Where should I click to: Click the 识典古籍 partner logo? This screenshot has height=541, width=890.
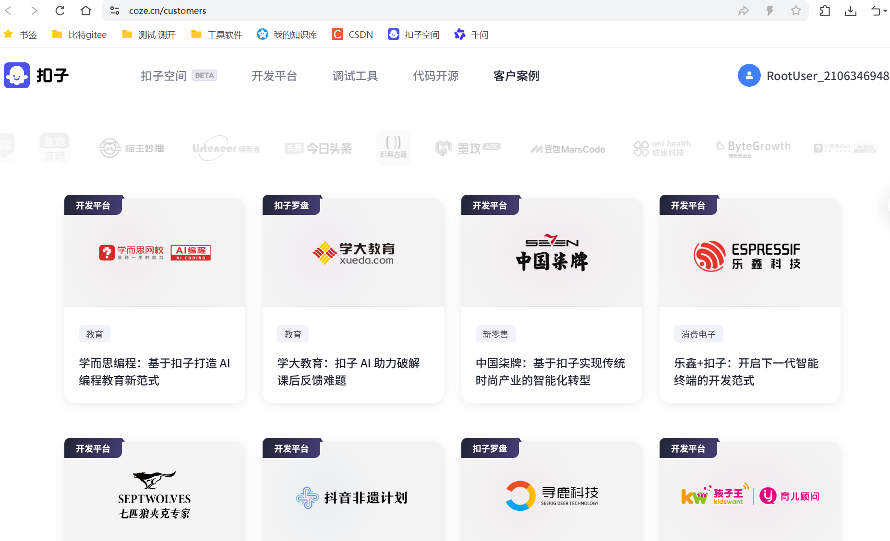tap(394, 148)
